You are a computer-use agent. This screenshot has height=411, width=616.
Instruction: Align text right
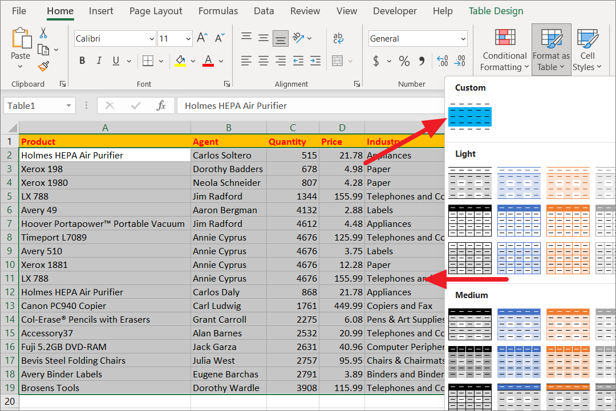coord(281,61)
